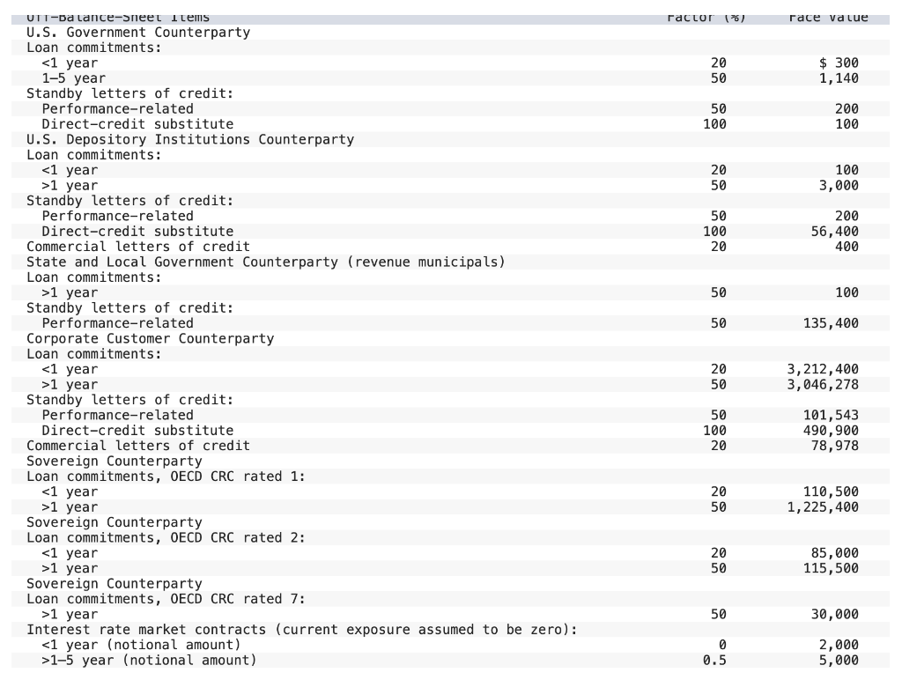
Task: Select the OECD CRC rated 7 loan commitments label
Action: point(166,599)
